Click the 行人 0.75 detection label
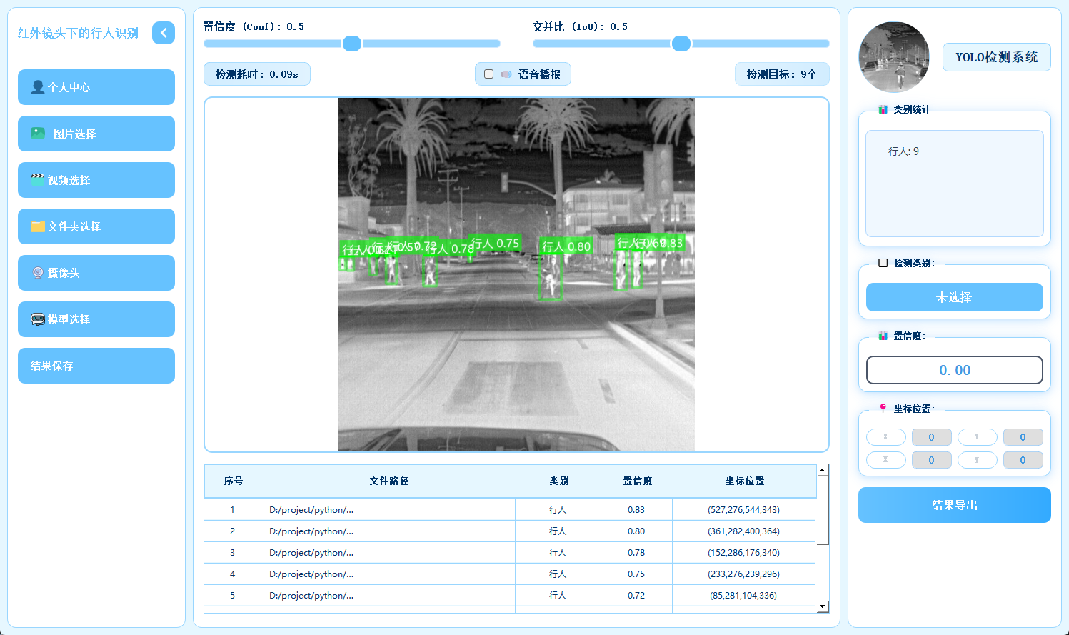The image size is (1069, 635). click(x=495, y=243)
